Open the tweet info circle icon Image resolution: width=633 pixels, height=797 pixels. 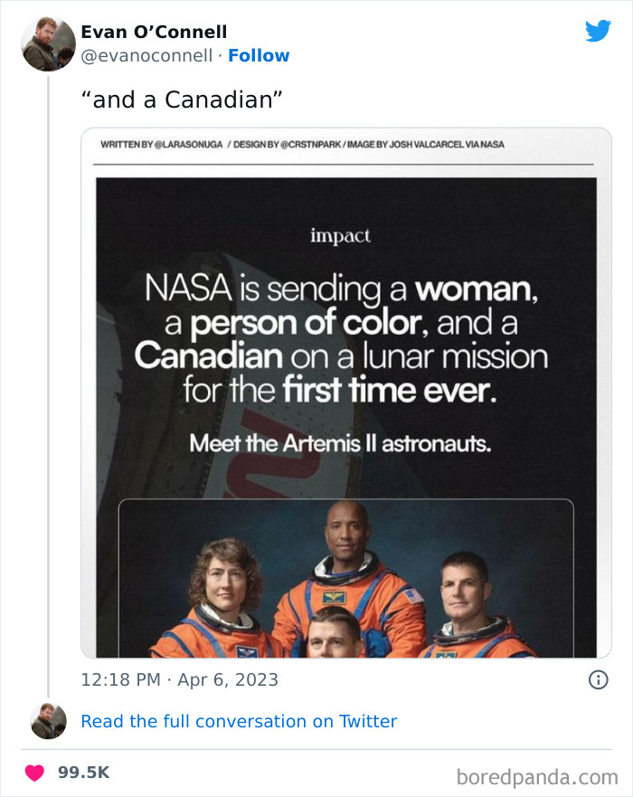click(598, 679)
